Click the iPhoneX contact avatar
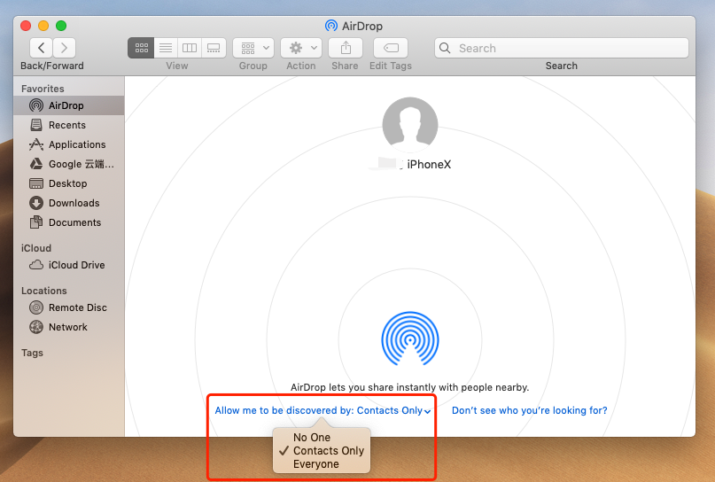Viewport: 715px width, 482px height. pos(410,125)
